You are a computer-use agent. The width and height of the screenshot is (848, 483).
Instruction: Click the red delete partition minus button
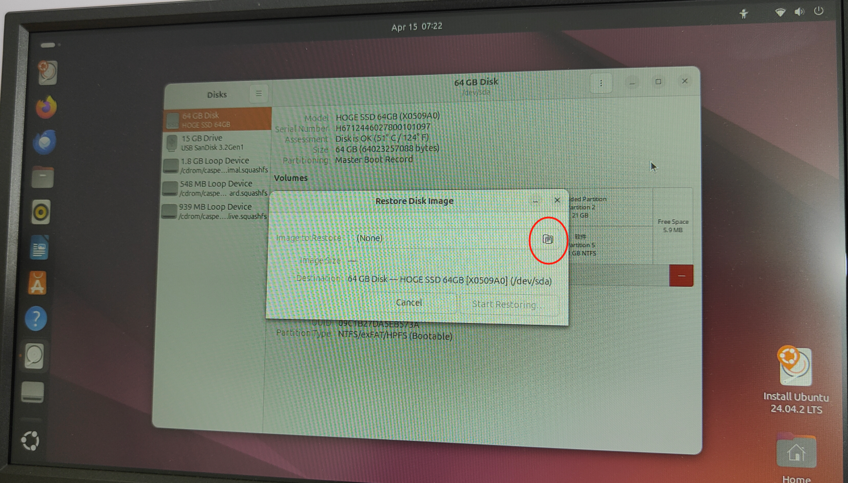681,275
